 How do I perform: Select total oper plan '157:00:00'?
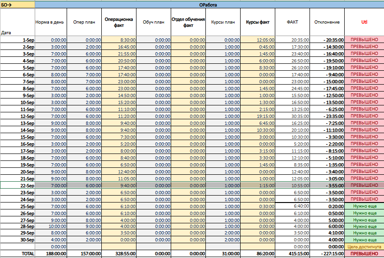coord(84,254)
